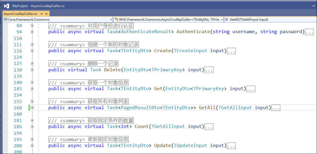The width and height of the screenshot is (317, 154).
Task: Expand the Create method at line 116
Action: [x=32, y=51]
